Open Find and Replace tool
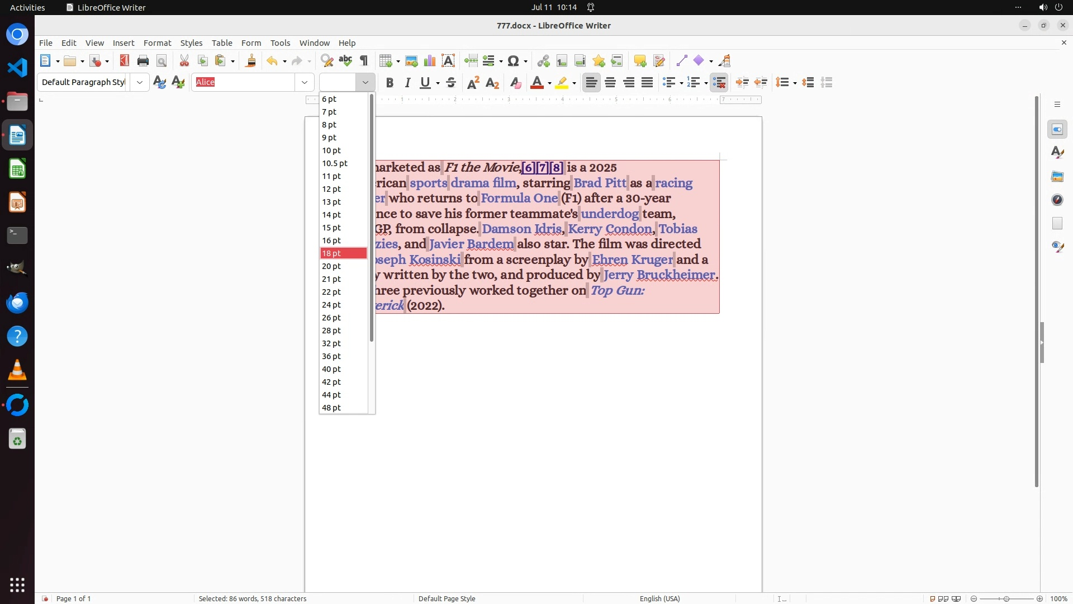Viewport: 1073px width, 604px height. point(327,60)
